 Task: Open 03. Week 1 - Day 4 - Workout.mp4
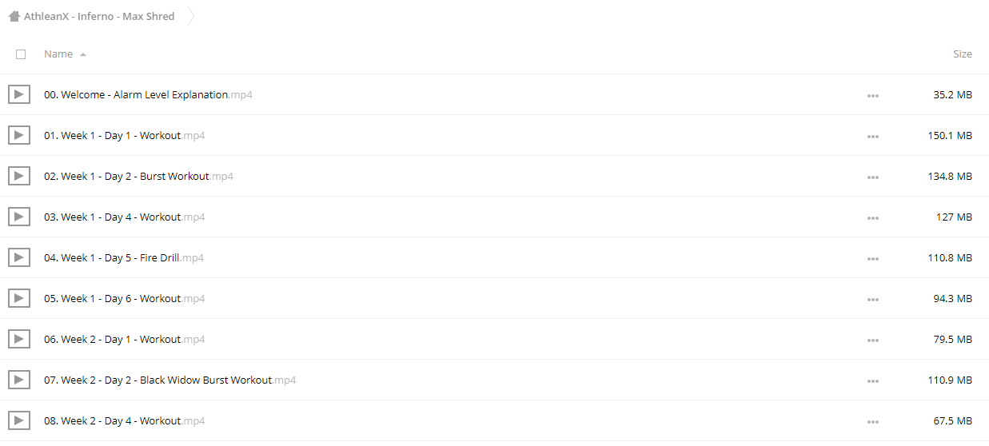(x=124, y=217)
